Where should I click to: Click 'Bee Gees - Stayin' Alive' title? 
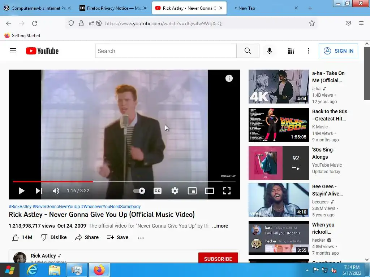tap(327, 190)
